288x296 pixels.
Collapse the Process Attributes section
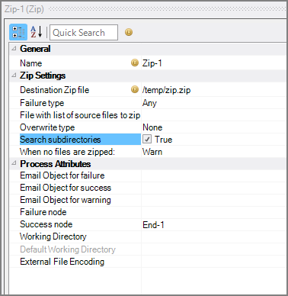[14, 163]
